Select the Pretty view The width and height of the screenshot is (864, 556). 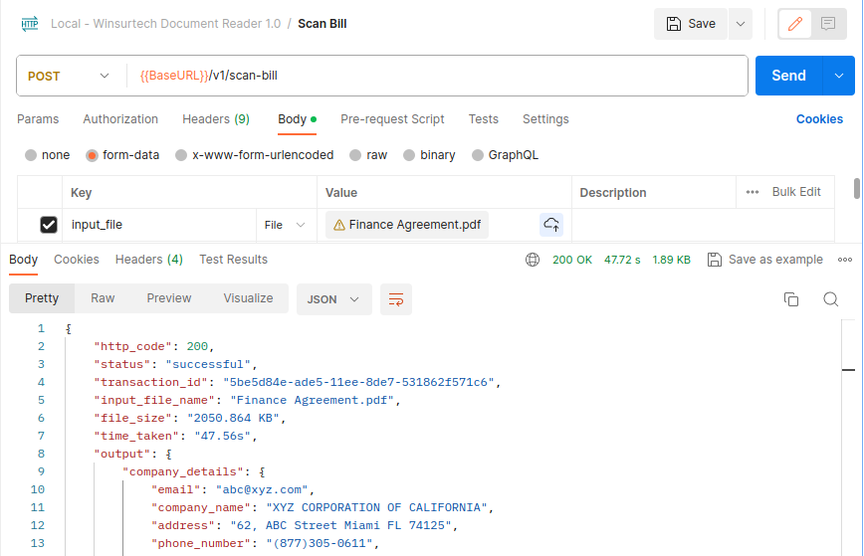(42, 298)
